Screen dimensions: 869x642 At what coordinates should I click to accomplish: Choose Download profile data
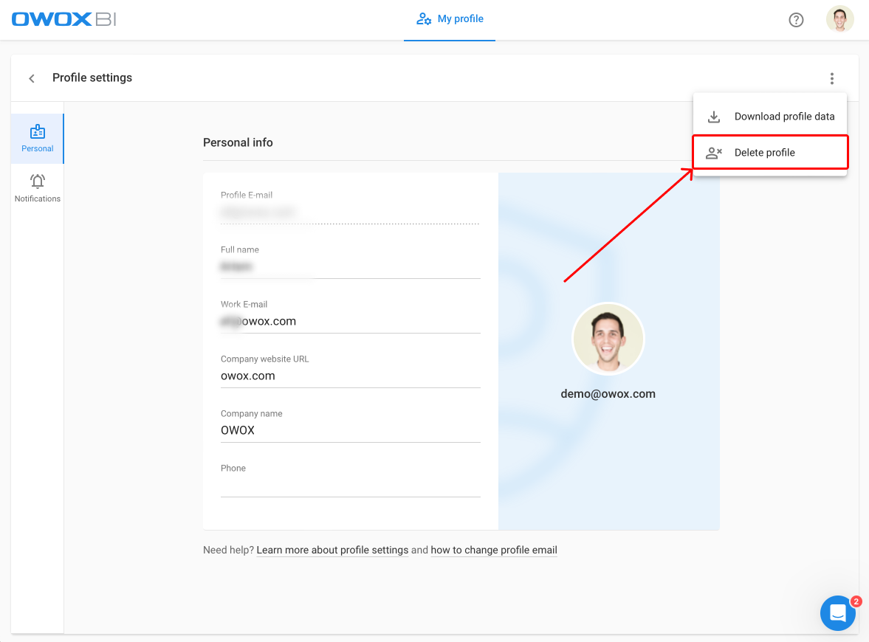[x=770, y=117]
